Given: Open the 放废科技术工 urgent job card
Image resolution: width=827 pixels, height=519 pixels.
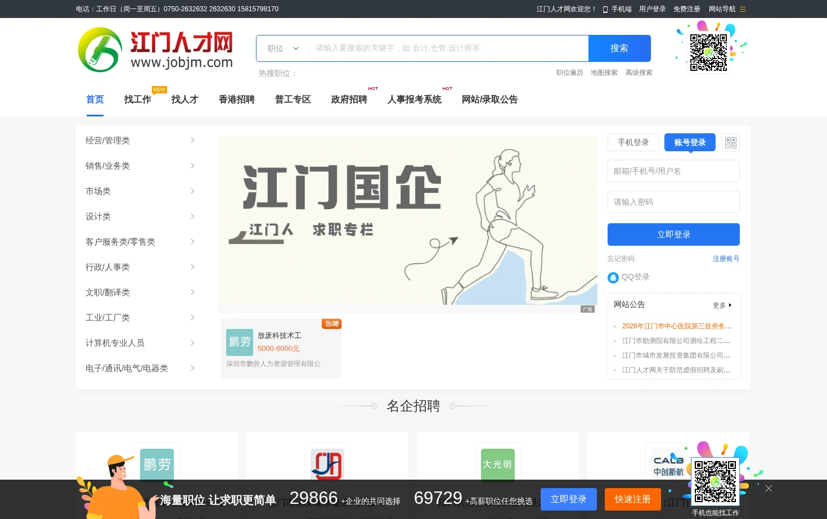Looking at the screenshot, I should (281, 349).
